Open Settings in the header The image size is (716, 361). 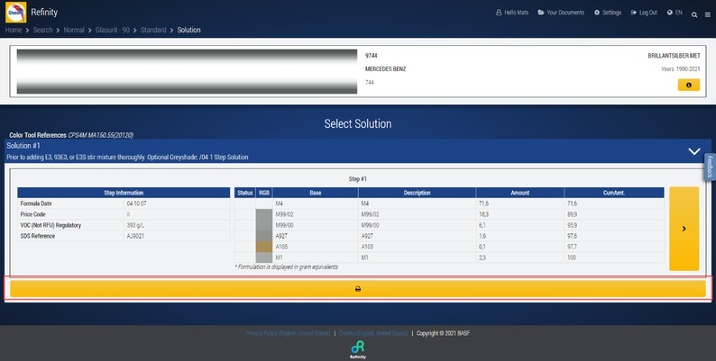[607, 13]
